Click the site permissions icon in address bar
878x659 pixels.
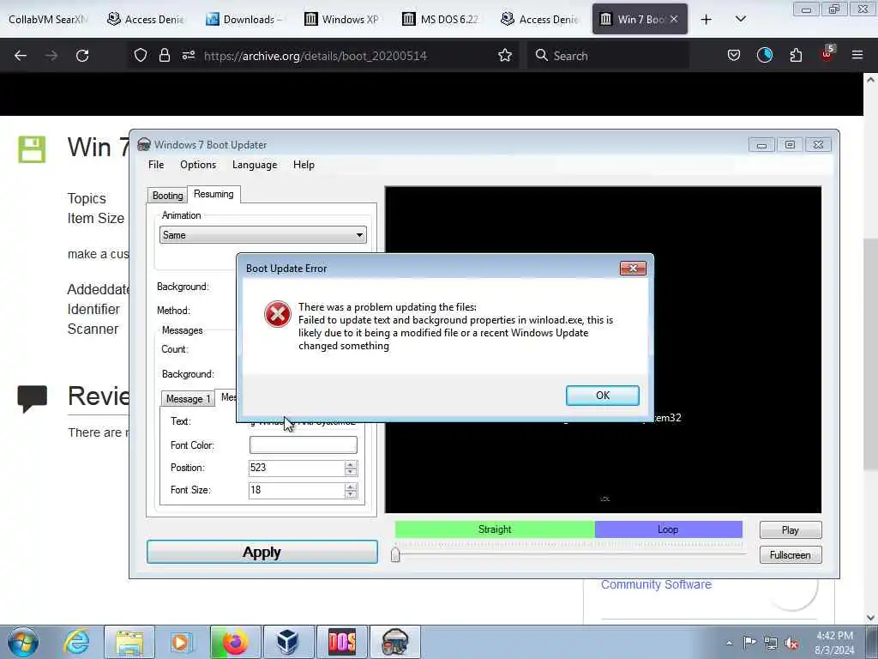click(188, 55)
